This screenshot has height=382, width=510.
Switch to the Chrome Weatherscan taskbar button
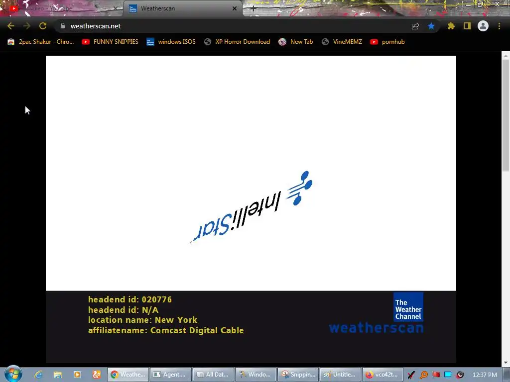coord(128,375)
